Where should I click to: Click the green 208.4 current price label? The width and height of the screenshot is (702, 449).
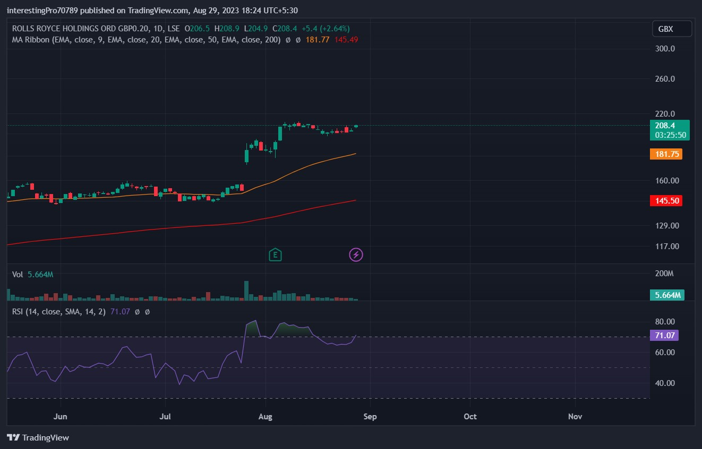(x=669, y=126)
